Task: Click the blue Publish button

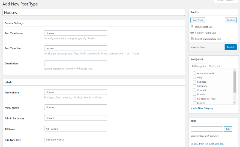Action: click(230, 47)
